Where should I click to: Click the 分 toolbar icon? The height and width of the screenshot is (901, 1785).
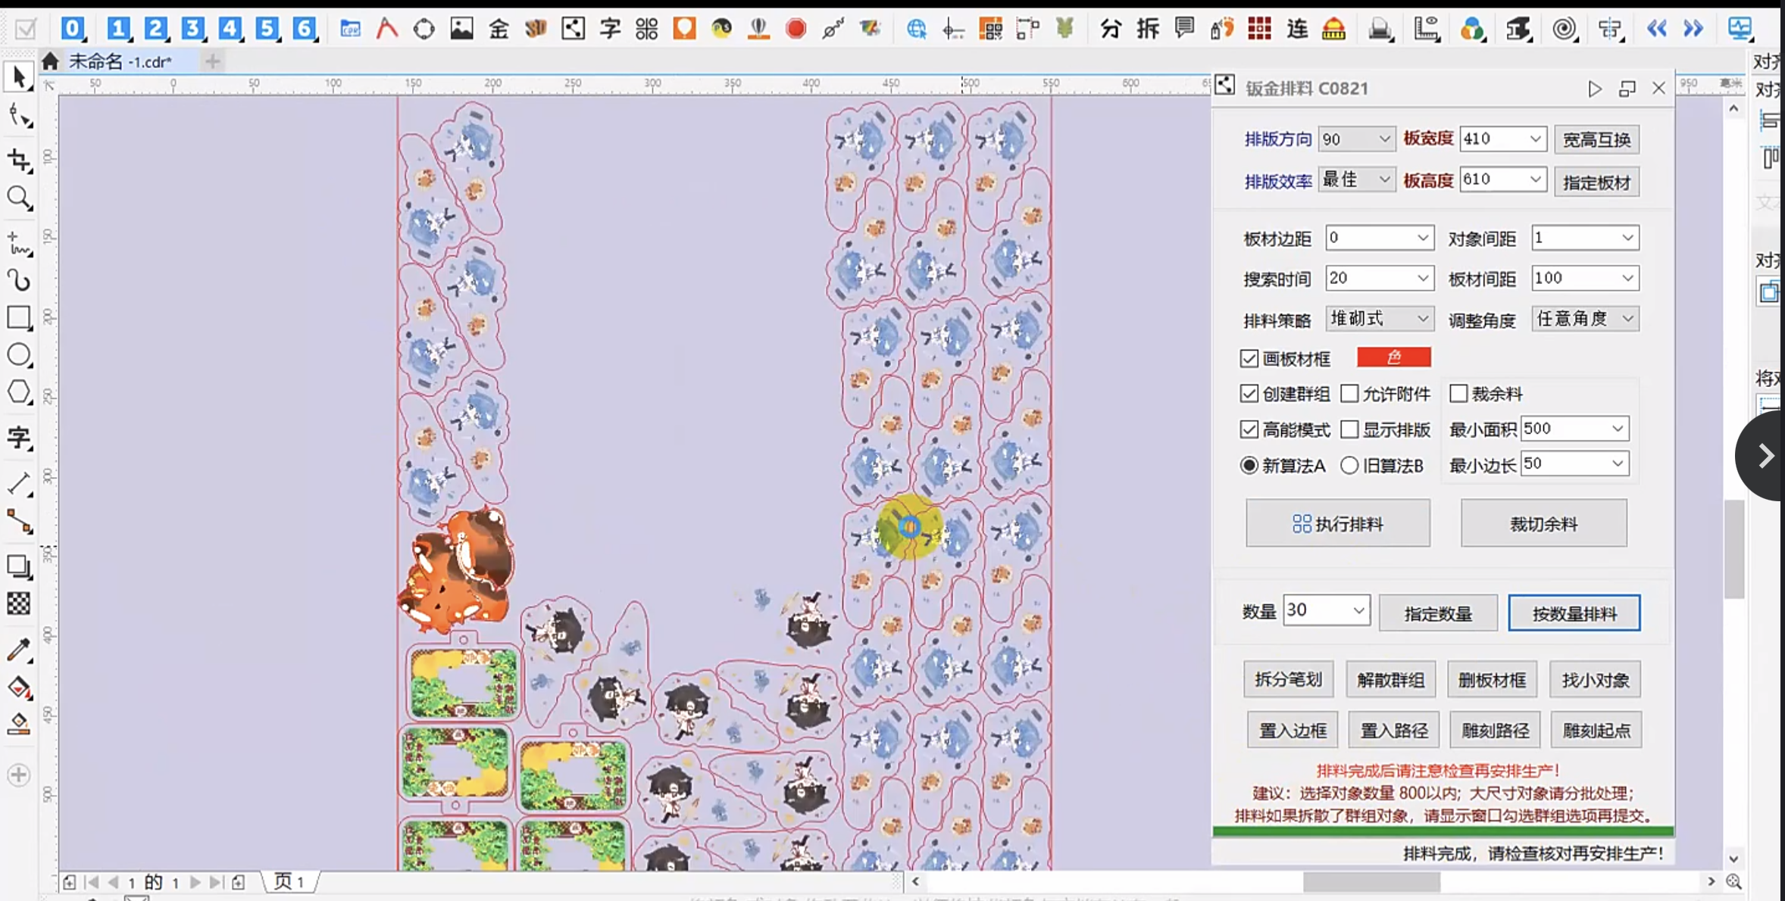tap(1111, 29)
